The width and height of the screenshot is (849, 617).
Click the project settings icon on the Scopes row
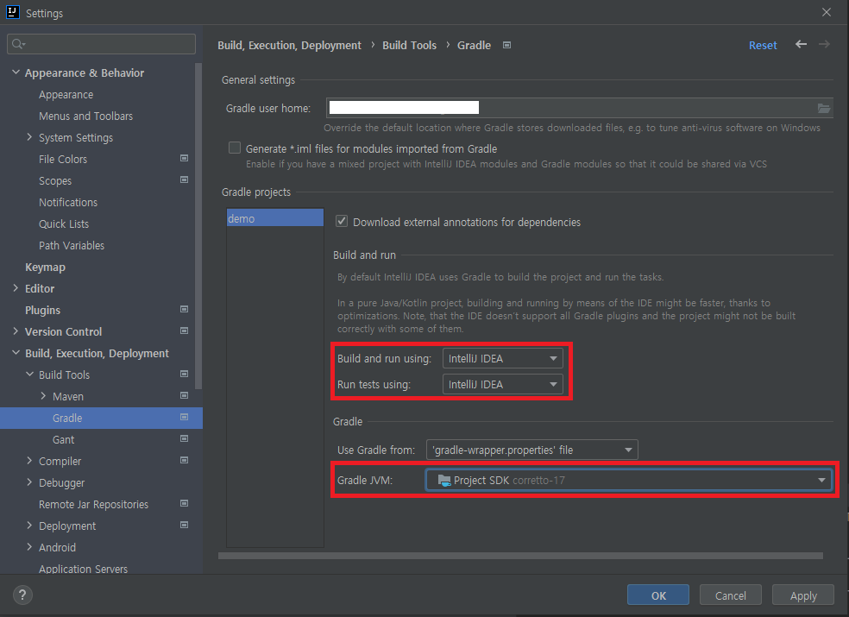point(184,179)
